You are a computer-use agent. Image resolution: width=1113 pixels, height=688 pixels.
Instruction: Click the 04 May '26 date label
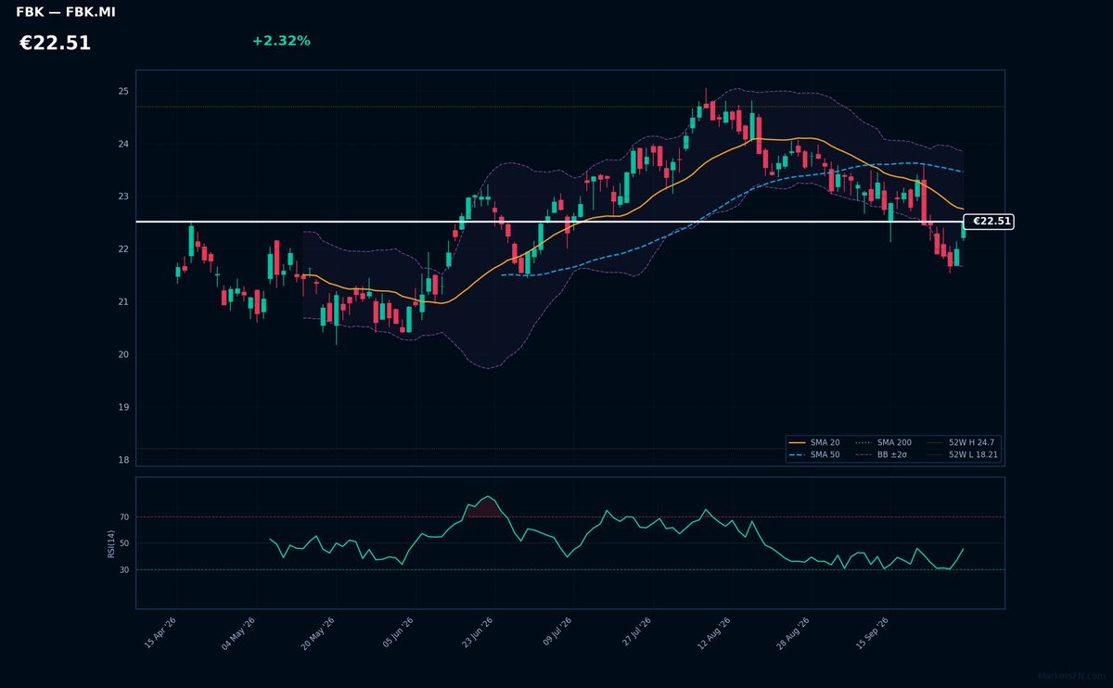237,633
